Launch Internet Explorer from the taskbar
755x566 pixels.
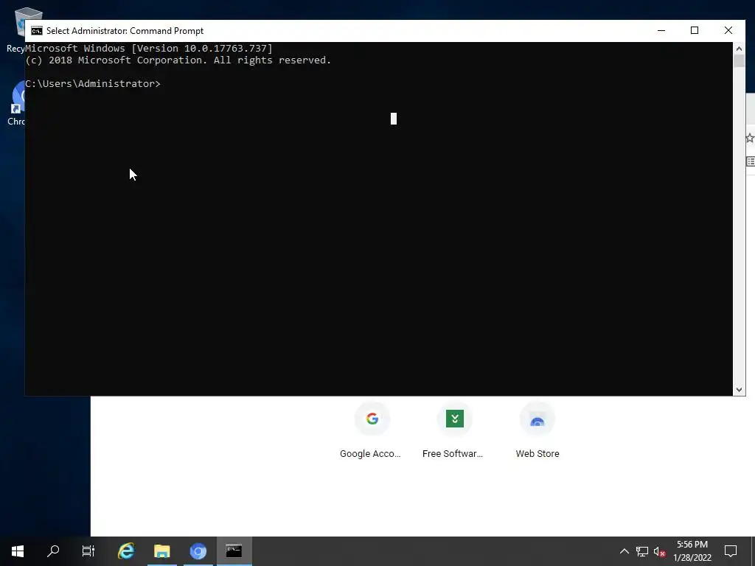point(126,551)
